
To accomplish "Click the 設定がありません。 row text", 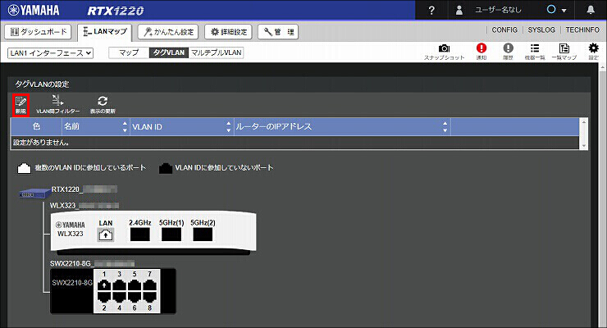I will click(41, 143).
